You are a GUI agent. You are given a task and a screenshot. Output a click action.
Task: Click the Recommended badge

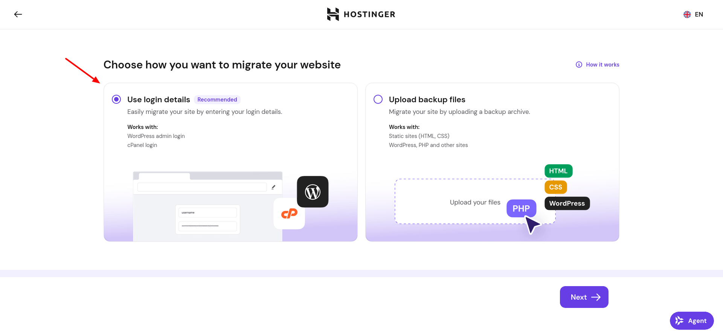point(217,100)
